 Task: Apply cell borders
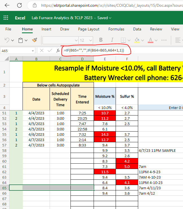tap(123, 40)
